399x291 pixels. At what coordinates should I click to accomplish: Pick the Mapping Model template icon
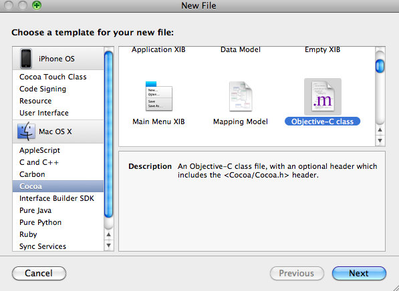[241, 96]
